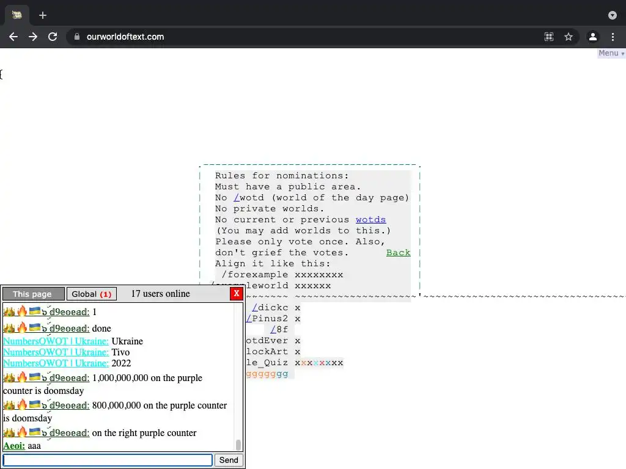Viewport: 626px width, 469px height.
Task: Bookmark this page with the star icon
Action: click(569, 37)
